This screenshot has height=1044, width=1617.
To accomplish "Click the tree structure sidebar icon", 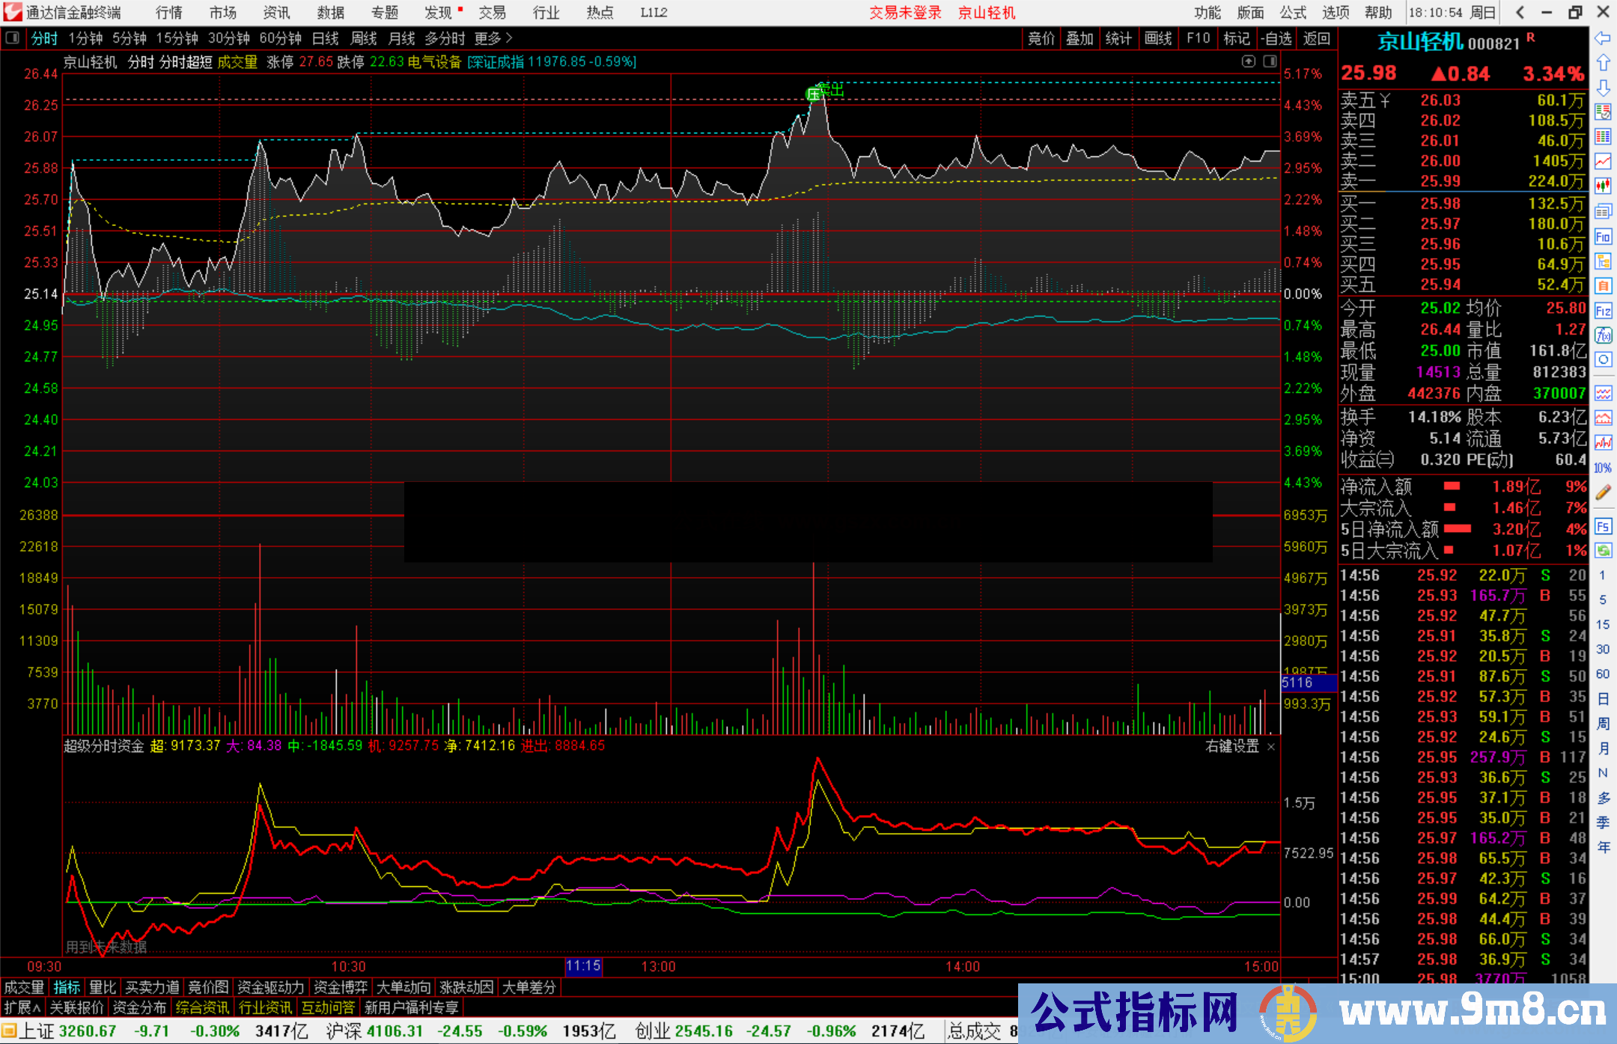I will coord(1603,261).
